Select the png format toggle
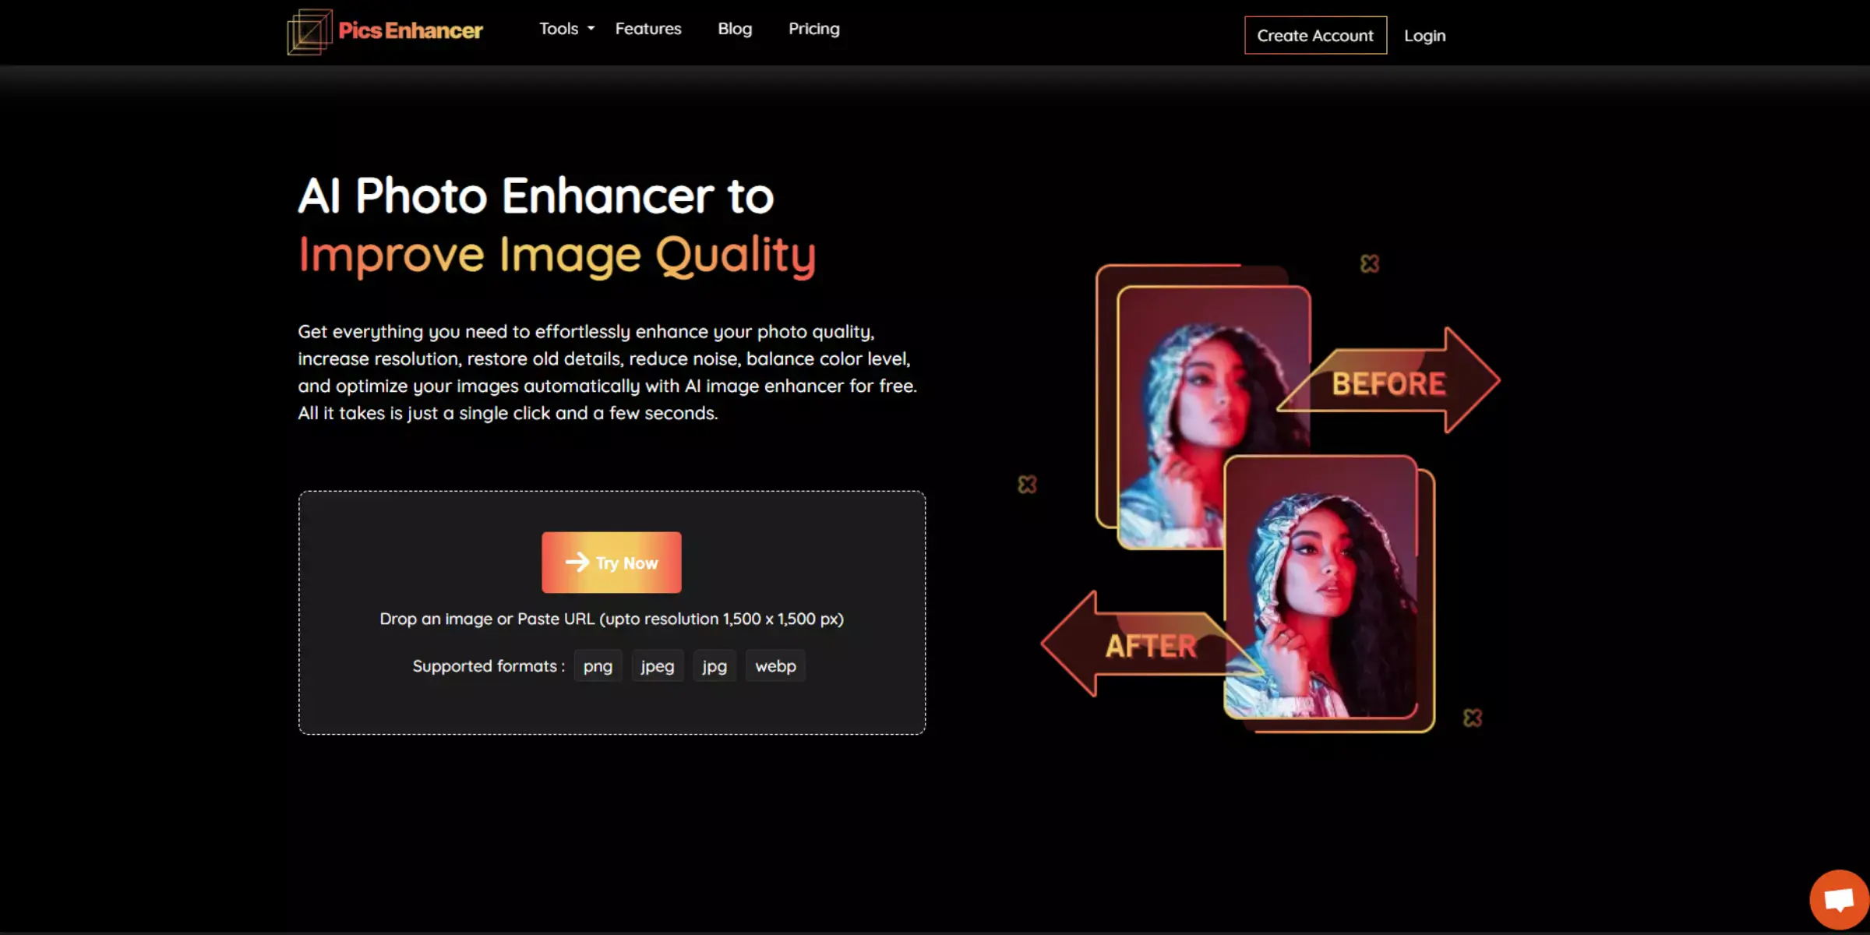Screen dimensions: 1870x935 598,665
